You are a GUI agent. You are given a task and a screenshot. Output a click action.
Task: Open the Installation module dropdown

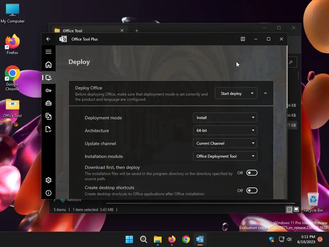(x=225, y=156)
